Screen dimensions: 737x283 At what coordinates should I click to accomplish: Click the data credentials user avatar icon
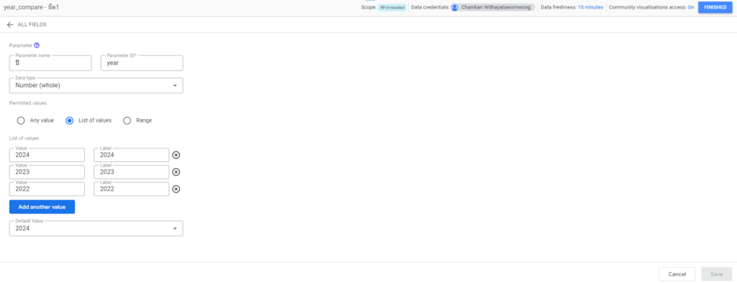[455, 7]
